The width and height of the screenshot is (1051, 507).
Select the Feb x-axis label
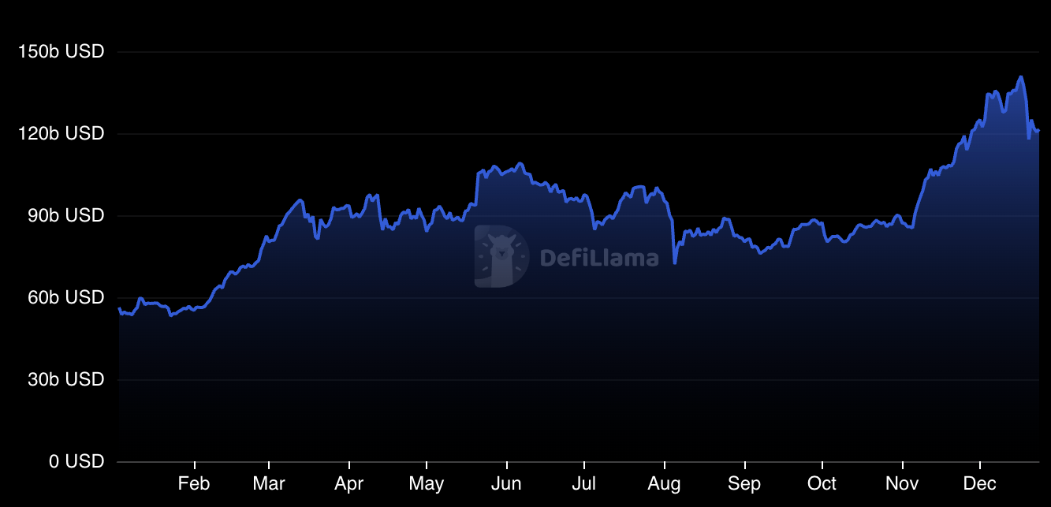[194, 484]
